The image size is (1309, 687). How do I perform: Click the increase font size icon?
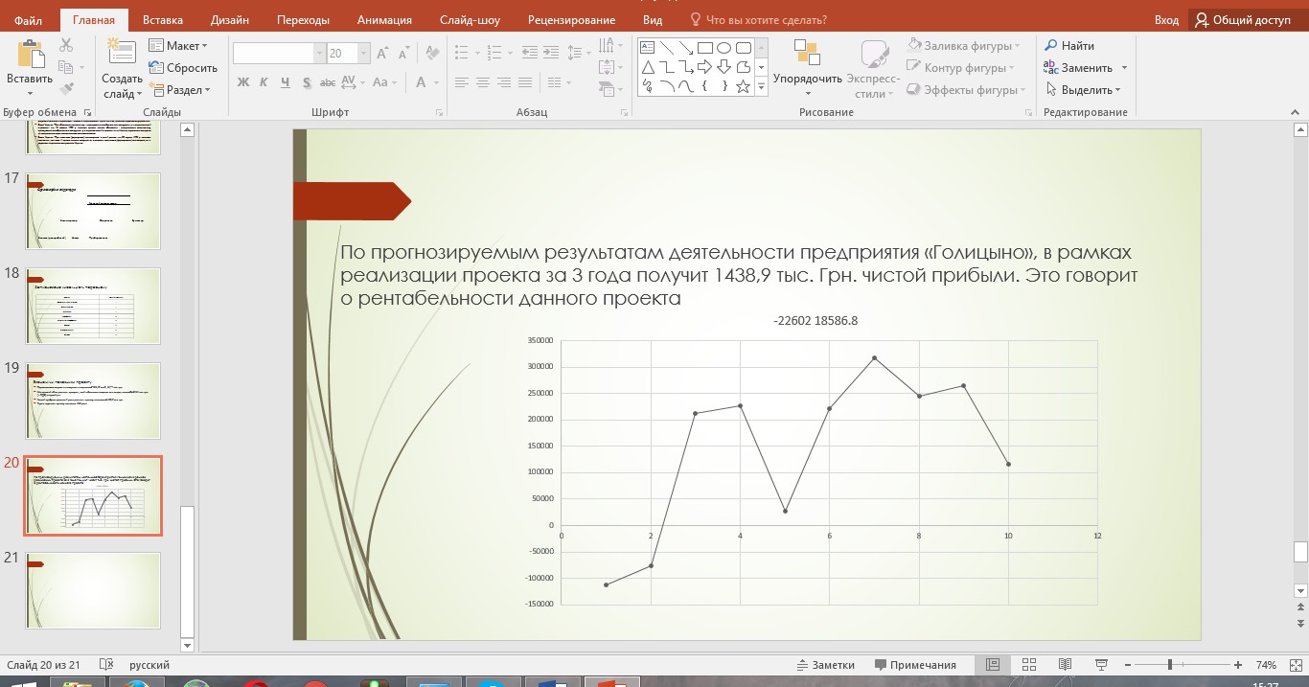coord(382,54)
